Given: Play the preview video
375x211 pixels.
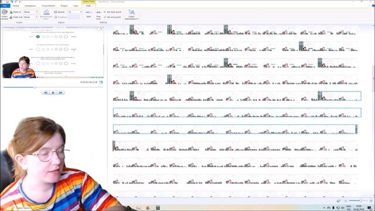Looking at the screenshot, I should coord(53,93).
